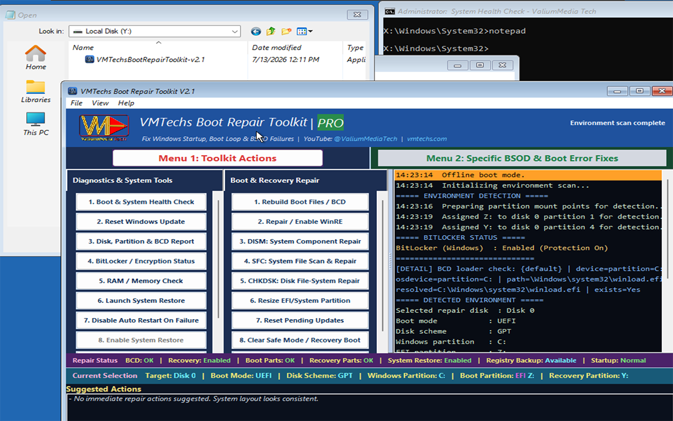Click 8. Enable System Restore button

click(x=141, y=340)
